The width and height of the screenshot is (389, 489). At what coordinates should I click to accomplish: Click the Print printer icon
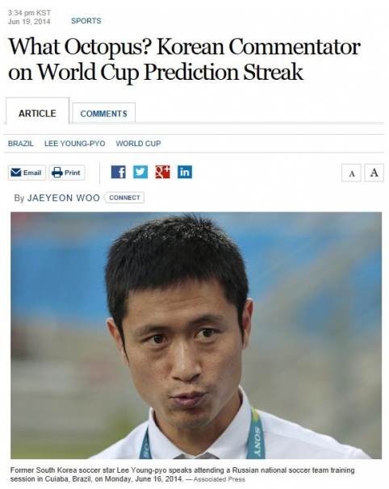pos(57,173)
